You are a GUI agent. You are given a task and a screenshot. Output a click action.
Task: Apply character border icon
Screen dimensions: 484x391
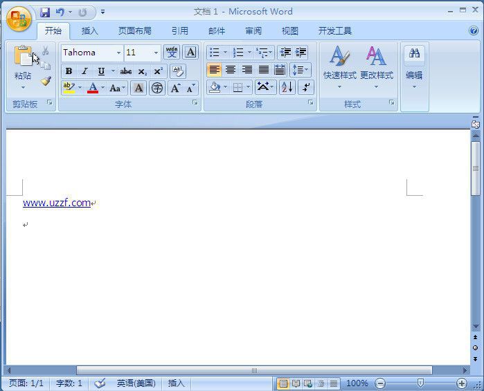click(x=190, y=52)
